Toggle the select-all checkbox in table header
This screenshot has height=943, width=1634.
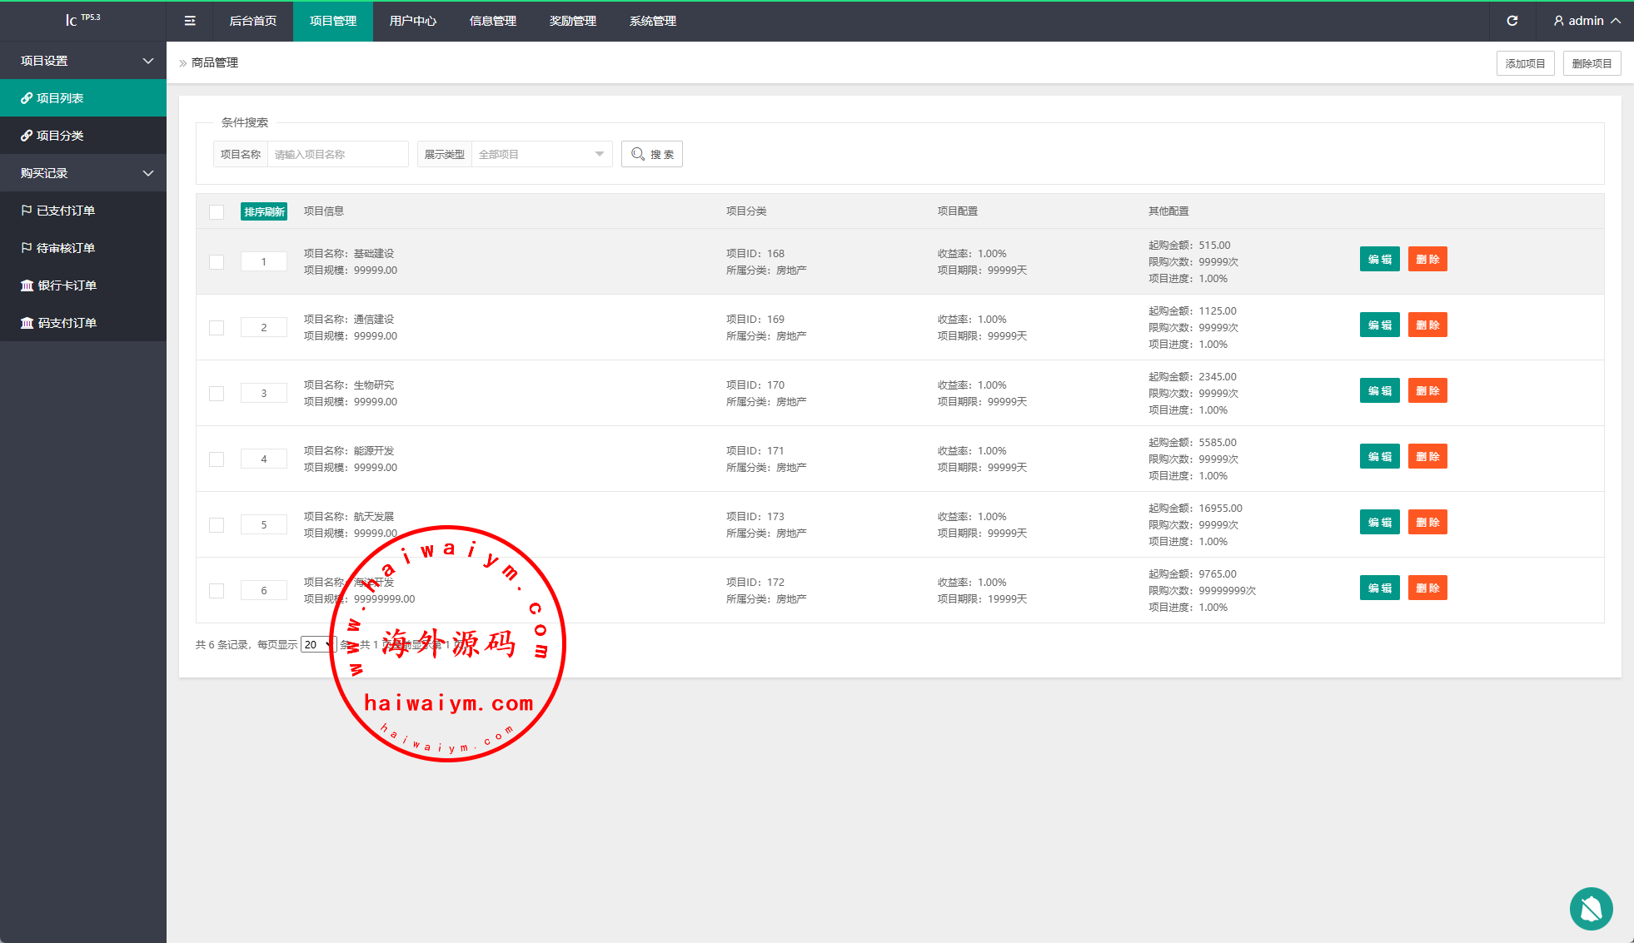[217, 211]
